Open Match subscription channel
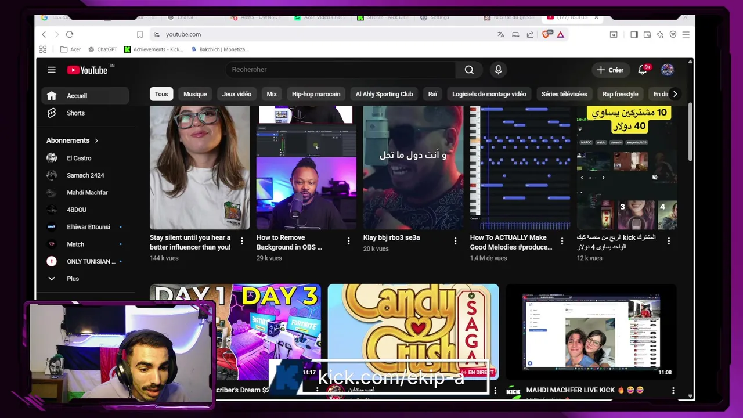Image resolution: width=743 pixels, height=418 pixels. point(85,244)
